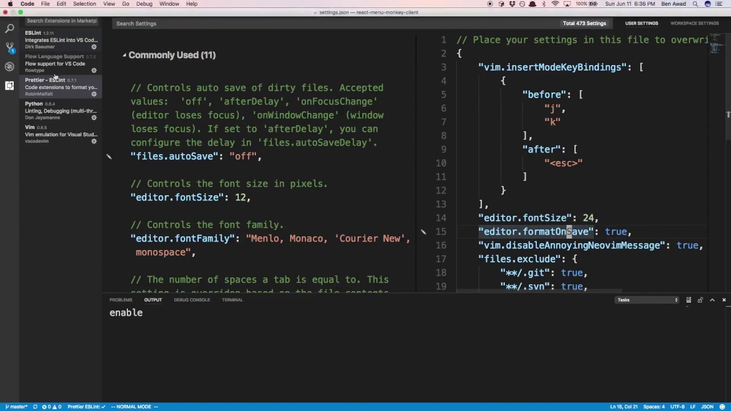731x411 pixels.
Task: Click feedback smiley in status bar
Action: (x=723, y=406)
